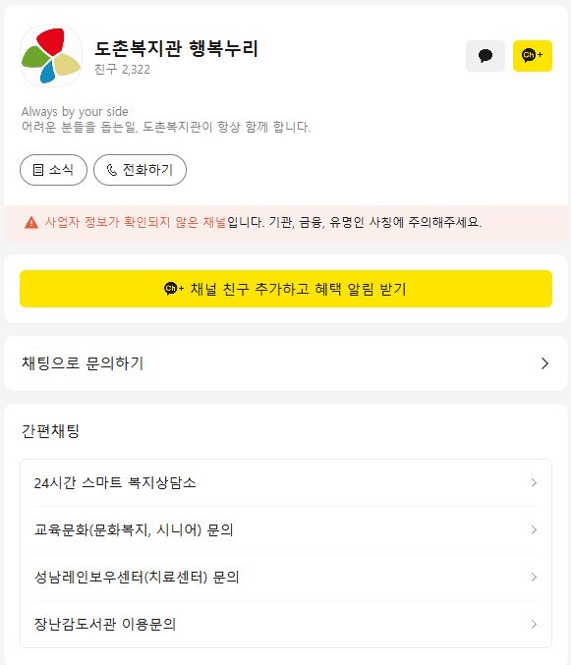Select 24시간 스마트 복지상담소 quick chat
Viewport: 571px width, 665px height.
(x=286, y=482)
